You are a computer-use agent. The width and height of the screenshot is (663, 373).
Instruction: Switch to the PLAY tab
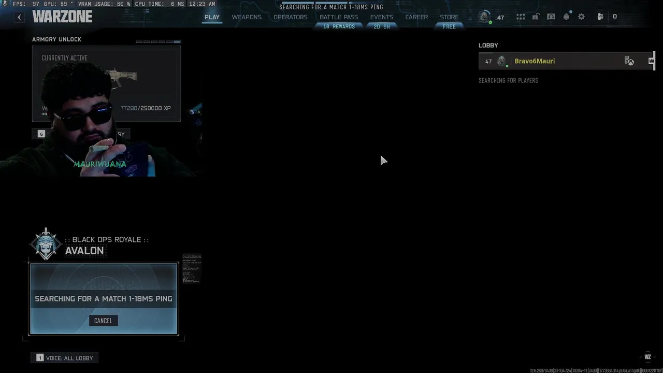pos(212,17)
